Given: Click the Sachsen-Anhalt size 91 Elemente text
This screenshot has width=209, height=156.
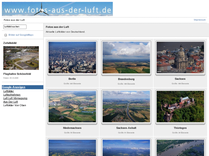Looking at the screenshot, I should [126, 133].
